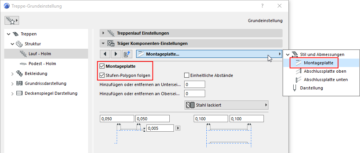Enable Einheitliche Abstände checkbox
This screenshot has height=153, width=360.
coord(186,75)
